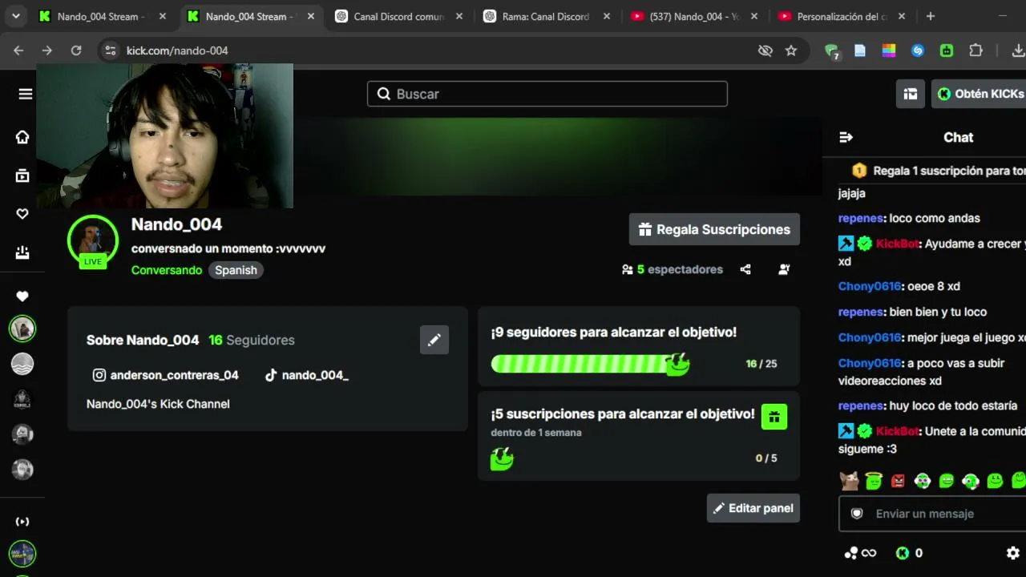Click the Spanish language tag

coord(236,270)
